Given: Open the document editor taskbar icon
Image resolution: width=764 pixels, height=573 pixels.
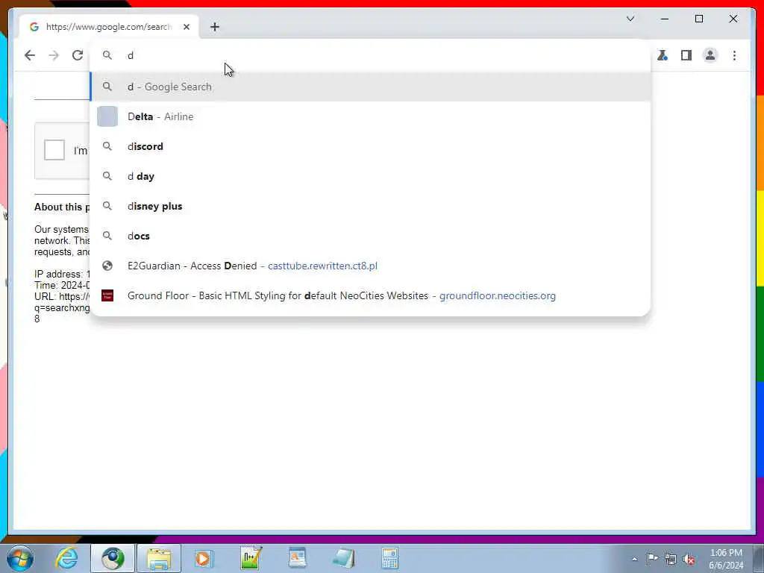Looking at the screenshot, I should pos(297,558).
